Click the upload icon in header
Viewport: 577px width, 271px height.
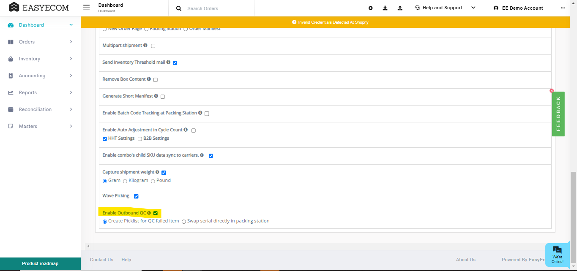point(400,8)
